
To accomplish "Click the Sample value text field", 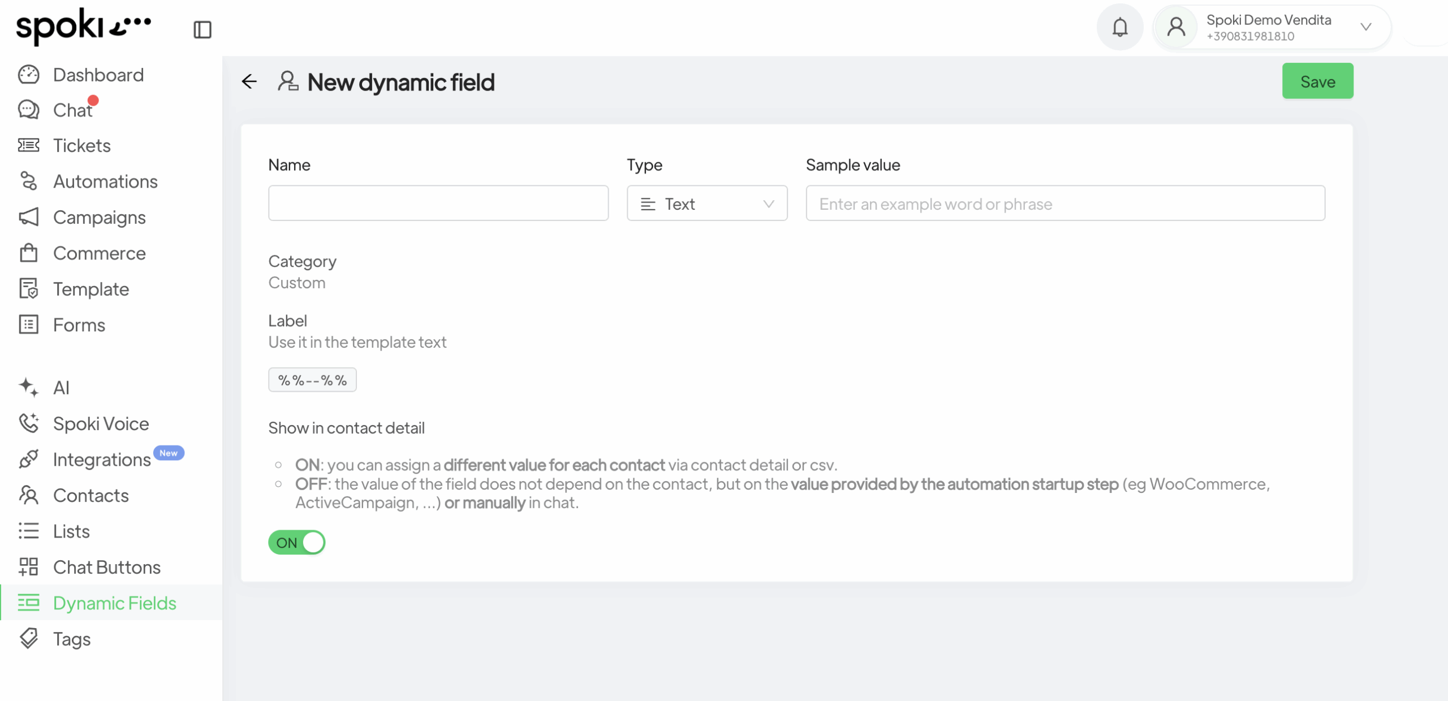I will click(1065, 204).
